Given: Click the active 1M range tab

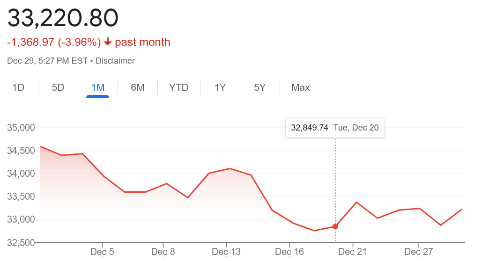Looking at the screenshot, I should pos(98,87).
